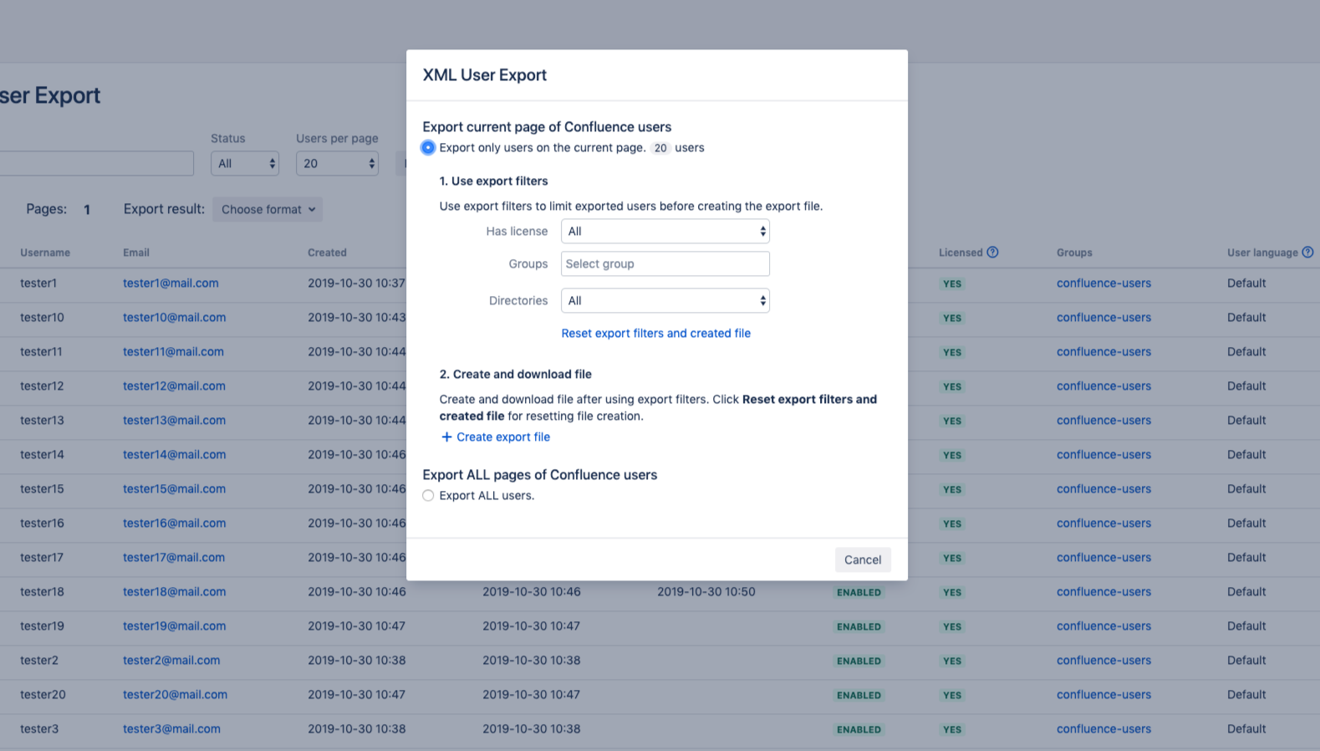Open the Choose format export dropdown
The width and height of the screenshot is (1320, 751).
(268, 209)
